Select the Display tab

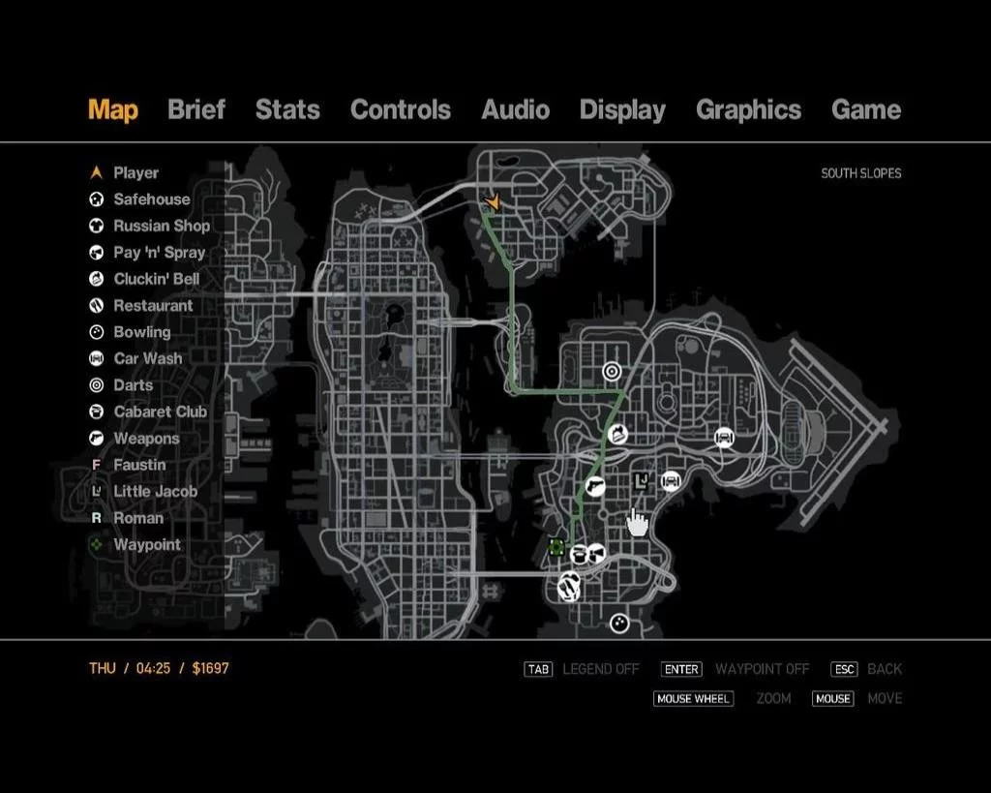622,110
